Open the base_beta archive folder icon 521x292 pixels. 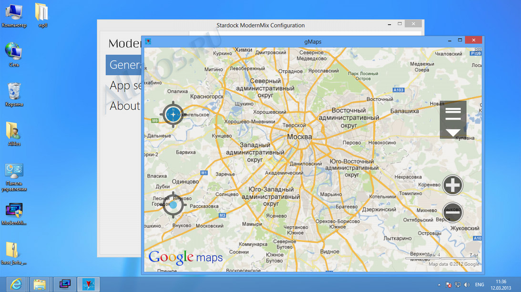pyautogui.click(x=14, y=253)
